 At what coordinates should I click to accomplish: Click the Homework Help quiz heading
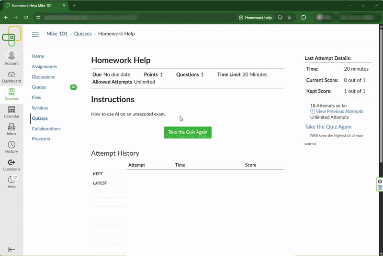(121, 60)
